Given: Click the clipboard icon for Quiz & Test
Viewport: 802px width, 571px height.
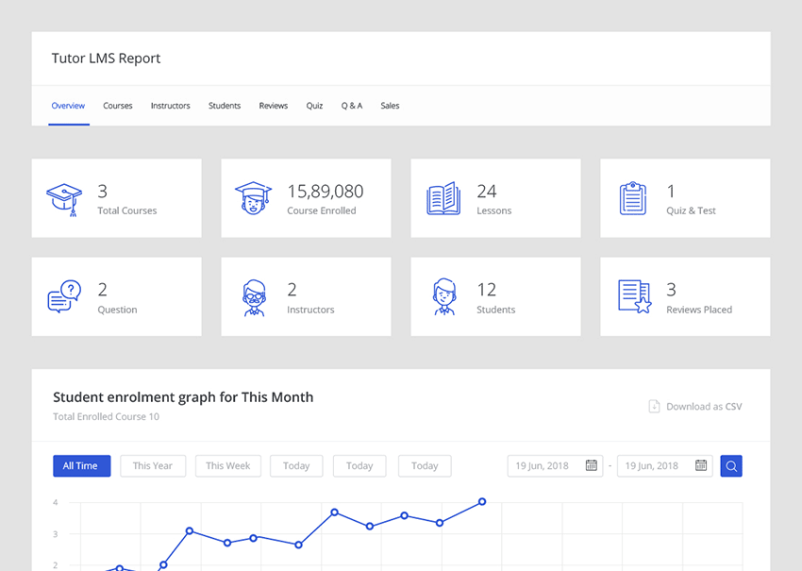Looking at the screenshot, I should pos(632,197).
